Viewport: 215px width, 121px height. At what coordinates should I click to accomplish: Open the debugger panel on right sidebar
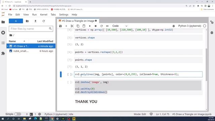(x=212, y=33)
